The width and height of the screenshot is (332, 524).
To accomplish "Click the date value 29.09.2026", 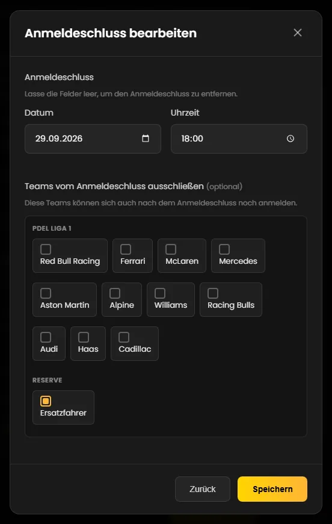I will tap(59, 139).
